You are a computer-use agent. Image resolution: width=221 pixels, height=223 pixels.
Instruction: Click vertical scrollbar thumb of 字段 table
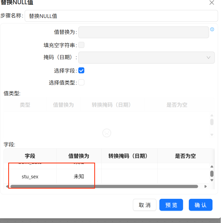[x=212, y=174]
